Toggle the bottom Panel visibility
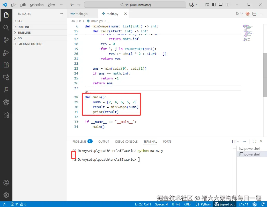The height and width of the screenshot is (207, 267). 221,5
